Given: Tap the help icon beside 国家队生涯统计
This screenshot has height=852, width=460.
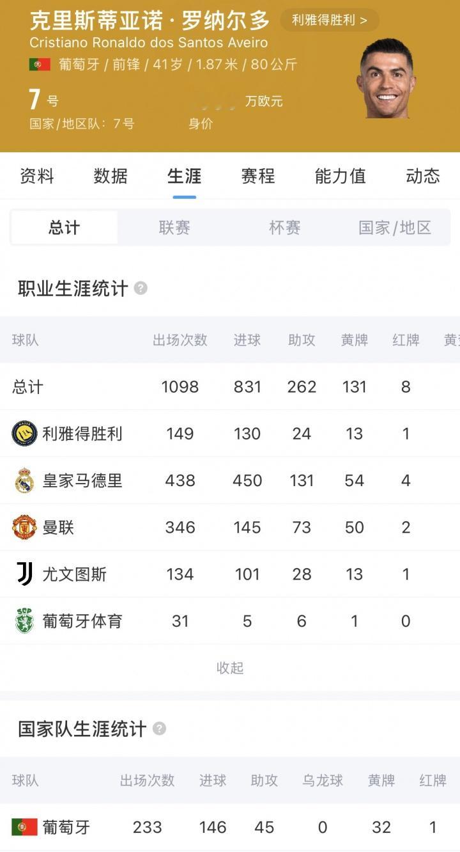Looking at the screenshot, I should tap(159, 729).
